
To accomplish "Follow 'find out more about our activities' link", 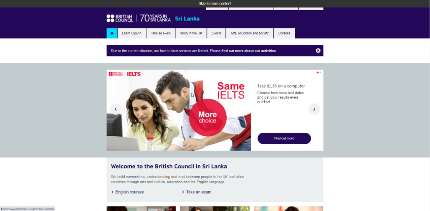I will tap(249, 51).
